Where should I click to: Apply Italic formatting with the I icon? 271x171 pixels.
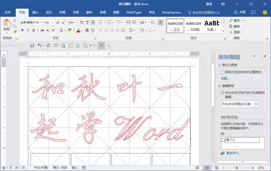(x=28, y=30)
